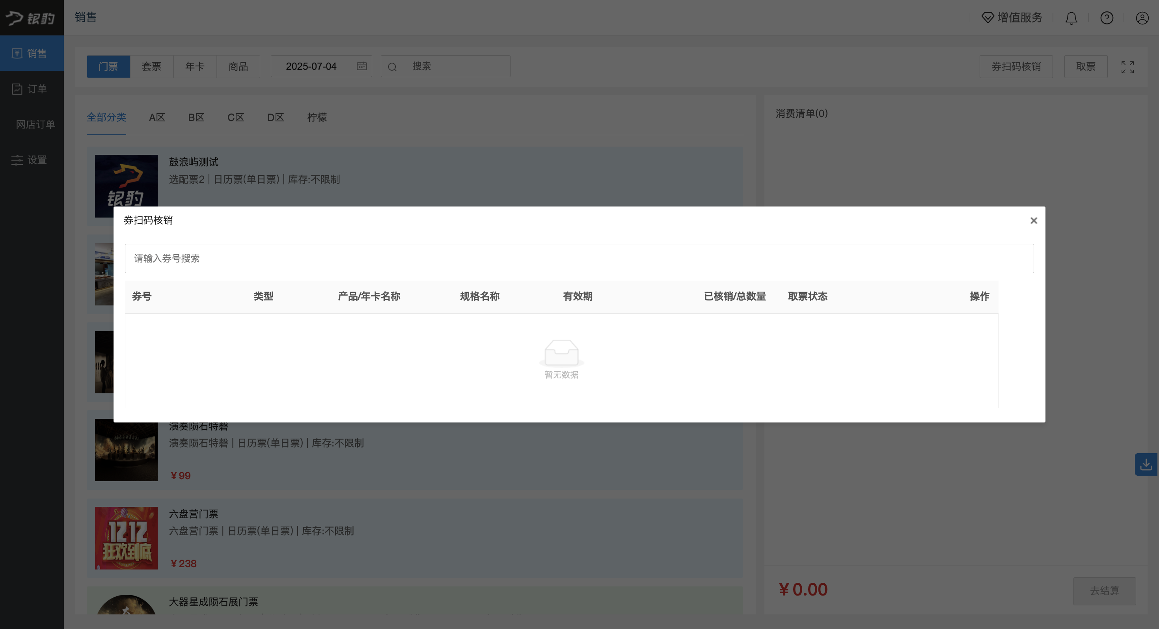1159x629 pixels.
Task: Select the 年卡 tab
Action: pyautogui.click(x=195, y=66)
